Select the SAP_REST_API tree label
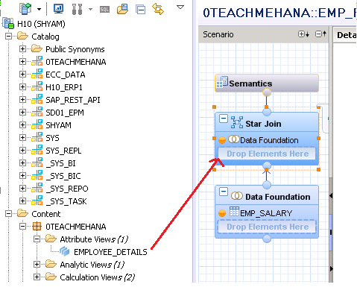This screenshot has height=293, width=357. pyautogui.click(x=73, y=100)
